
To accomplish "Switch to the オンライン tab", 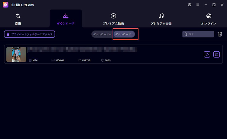I will 209,19.
